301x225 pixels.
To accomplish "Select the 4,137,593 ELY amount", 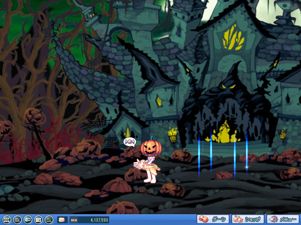I will click(x=99, y=220).
